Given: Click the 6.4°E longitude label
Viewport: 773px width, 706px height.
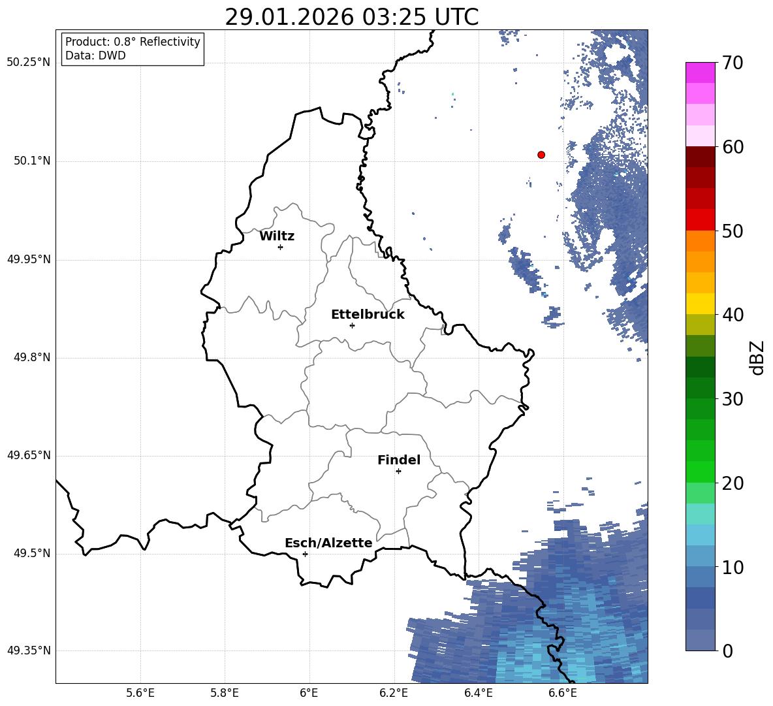Looking at the screenshot, I should pos(478,693).
